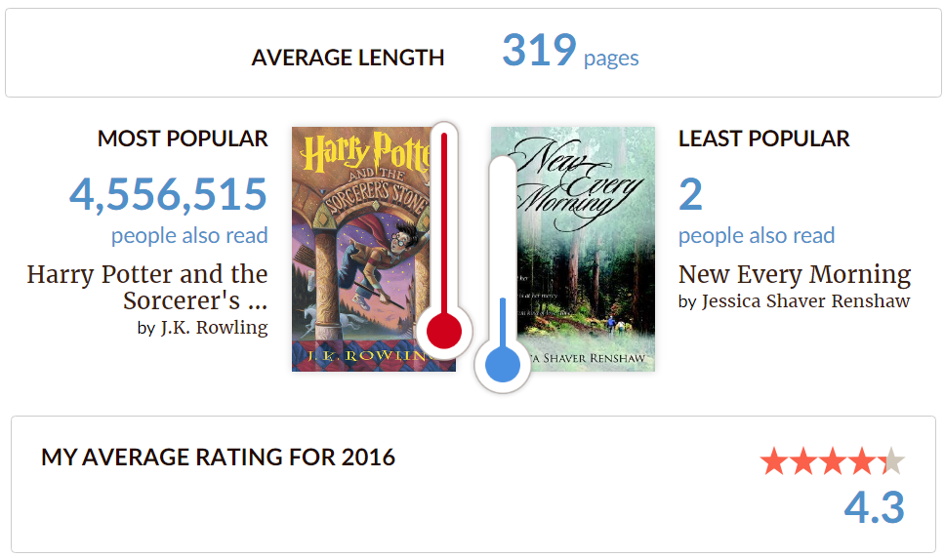Click the 4,556,515 readers count
Viewport: 945px width, 558px height.
168,194
